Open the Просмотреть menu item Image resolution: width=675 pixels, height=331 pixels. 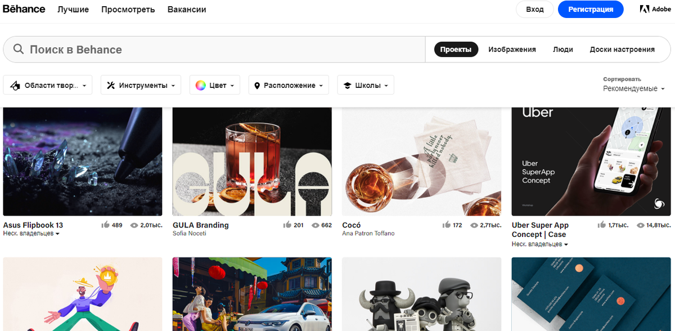click(x=128, y=10)
